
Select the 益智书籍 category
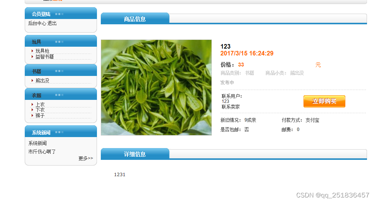(x=45, y=57)
